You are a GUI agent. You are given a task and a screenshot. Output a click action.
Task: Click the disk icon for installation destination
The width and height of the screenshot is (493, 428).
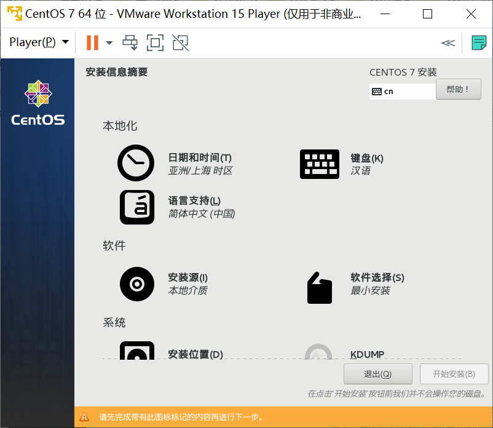[x=137, y=351]
